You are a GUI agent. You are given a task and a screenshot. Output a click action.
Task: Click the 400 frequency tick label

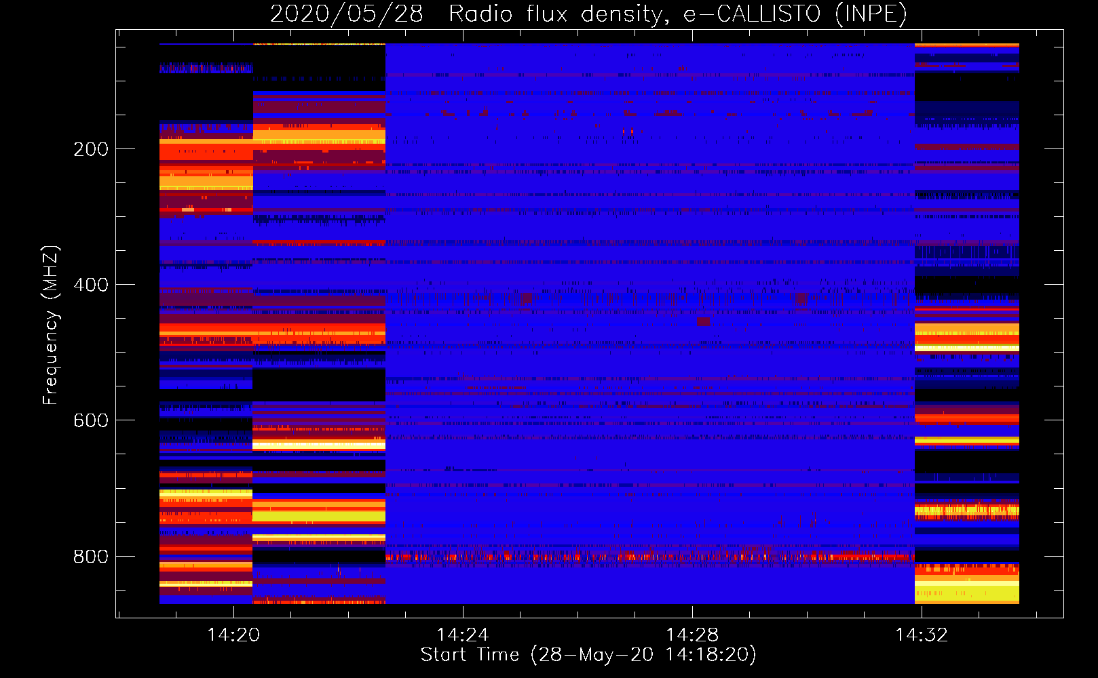pos(91,285)
